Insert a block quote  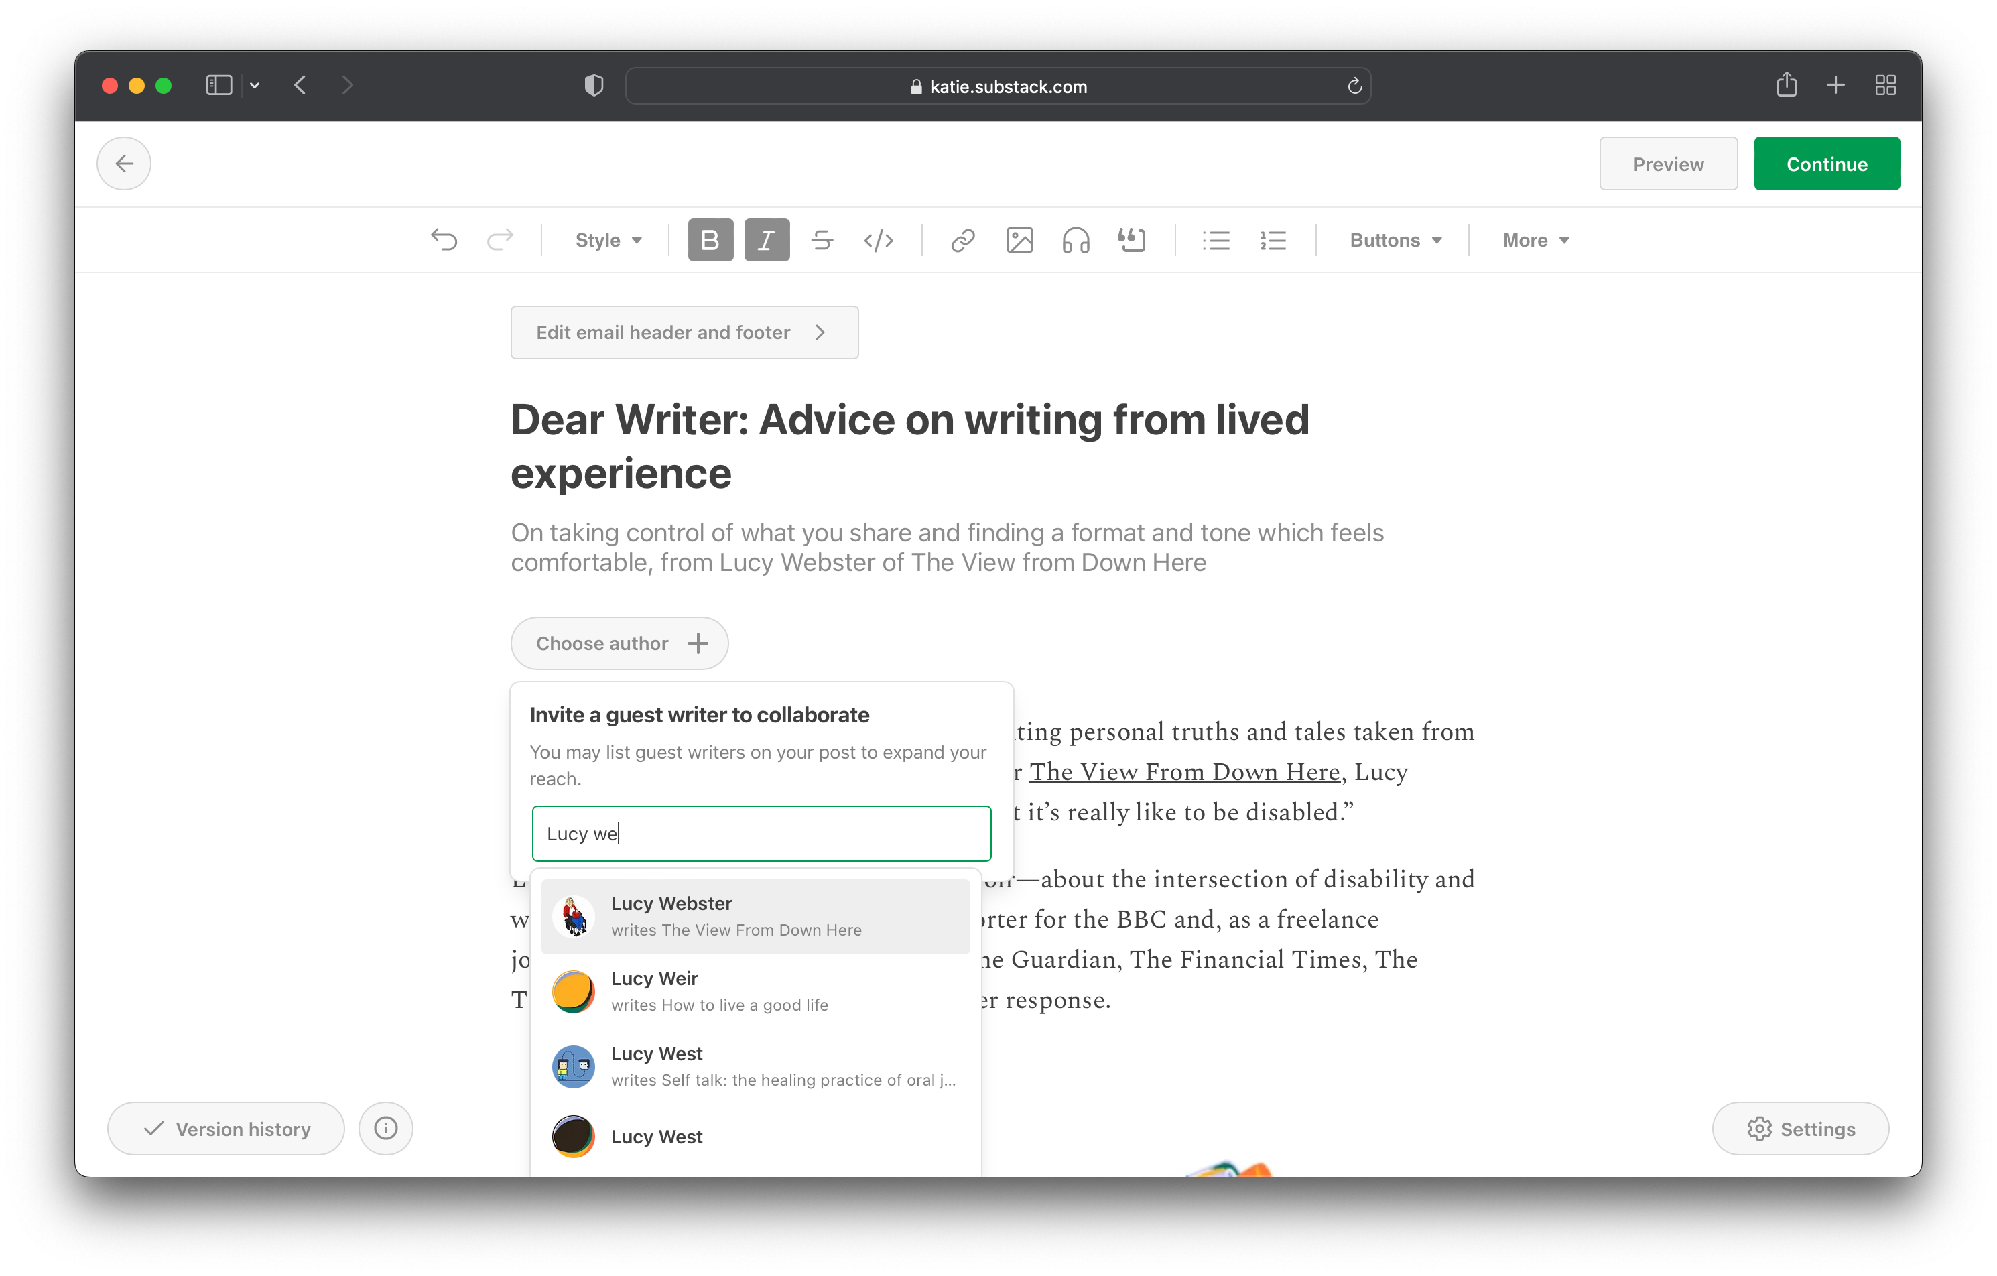[x=1132, y=241]
